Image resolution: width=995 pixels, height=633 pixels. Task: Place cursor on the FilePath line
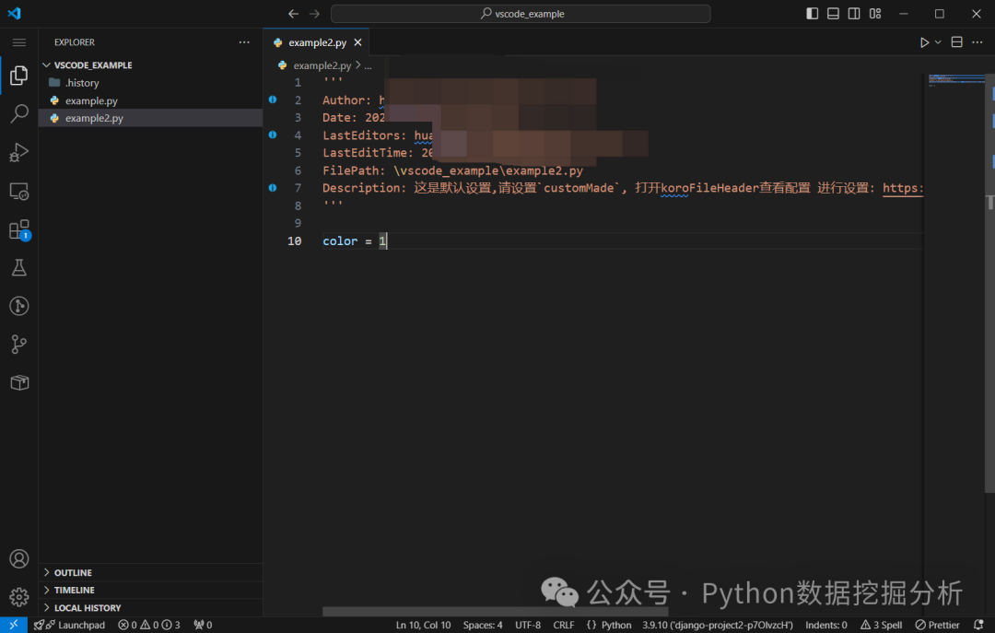click(452, 170)
